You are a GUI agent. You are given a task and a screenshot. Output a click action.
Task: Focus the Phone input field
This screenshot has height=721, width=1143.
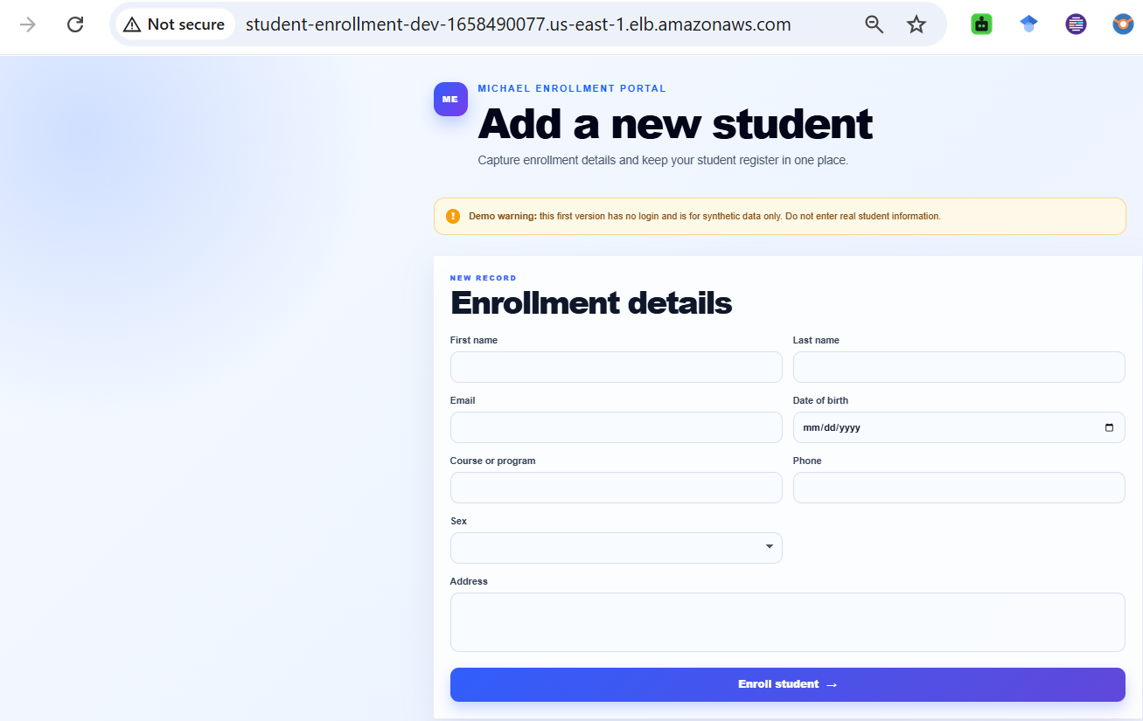(959, 488)
